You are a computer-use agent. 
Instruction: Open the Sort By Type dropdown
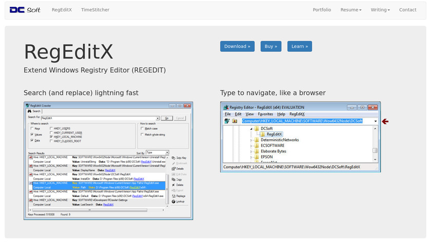coord(156,152)
